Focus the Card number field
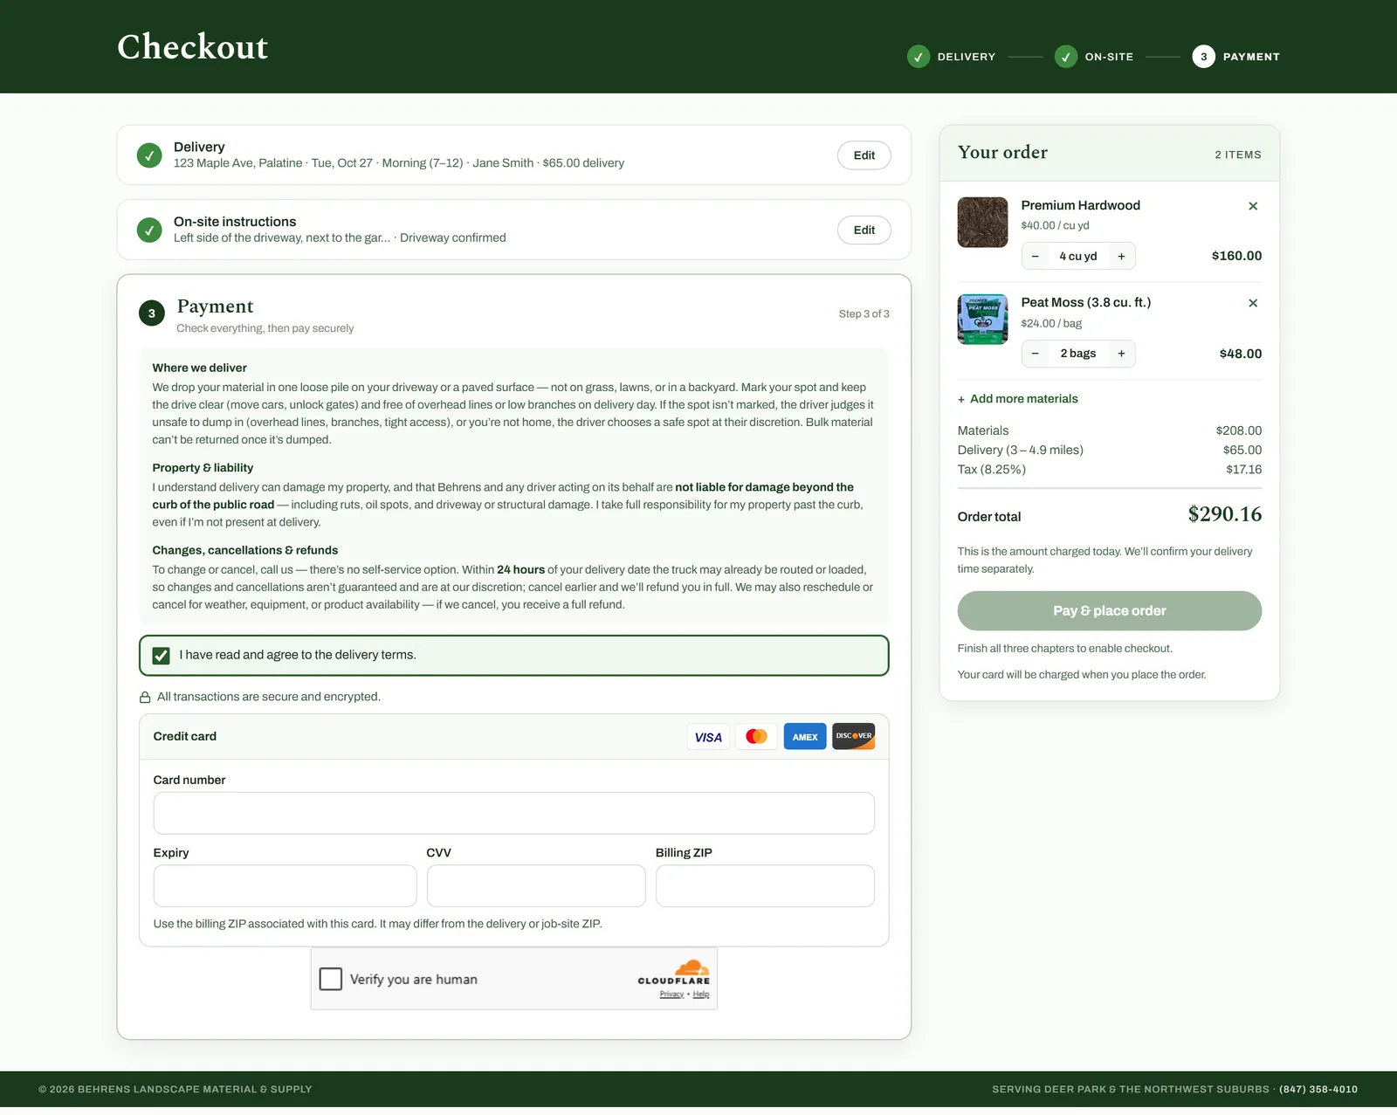Screen dimensions: 1397x1115 pyautogui.click(x=513, y=813)
